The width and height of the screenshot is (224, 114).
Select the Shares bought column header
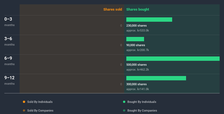(x=138, y=9)
